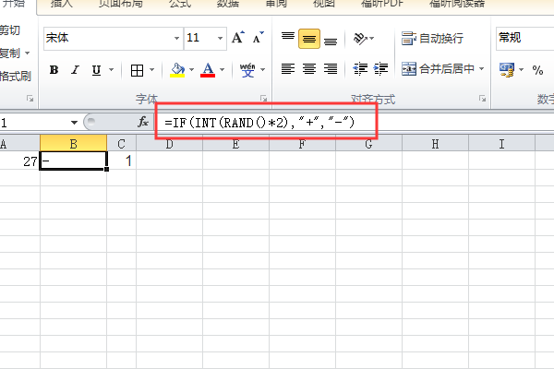Click inside the formula bar text

point(259,123)
